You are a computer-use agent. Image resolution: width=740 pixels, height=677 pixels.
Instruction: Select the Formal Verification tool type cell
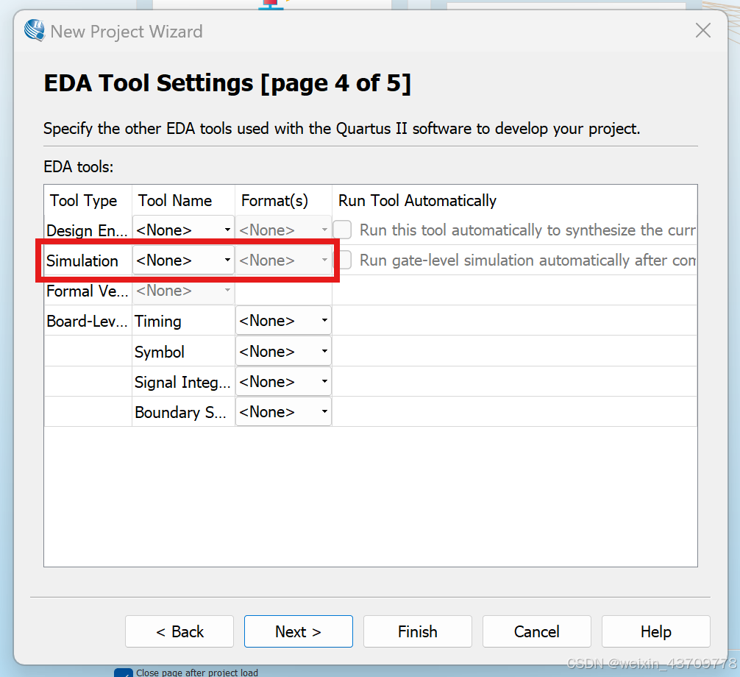click(88, 291)
